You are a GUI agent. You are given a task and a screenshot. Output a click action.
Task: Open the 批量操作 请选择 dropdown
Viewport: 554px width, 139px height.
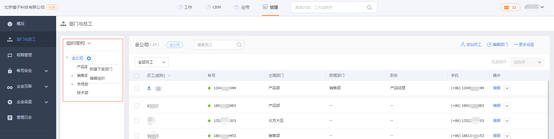(x=527, y=62)
